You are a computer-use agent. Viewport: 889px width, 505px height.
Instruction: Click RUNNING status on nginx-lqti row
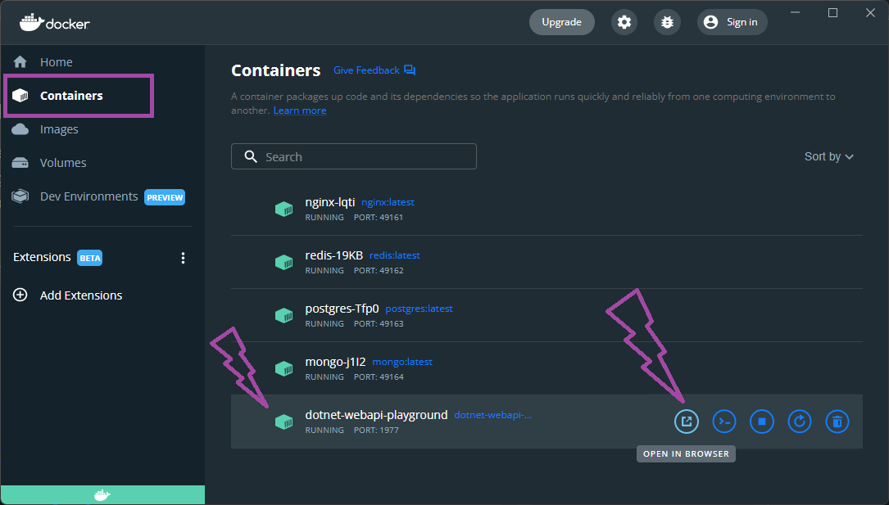point(324,218)
